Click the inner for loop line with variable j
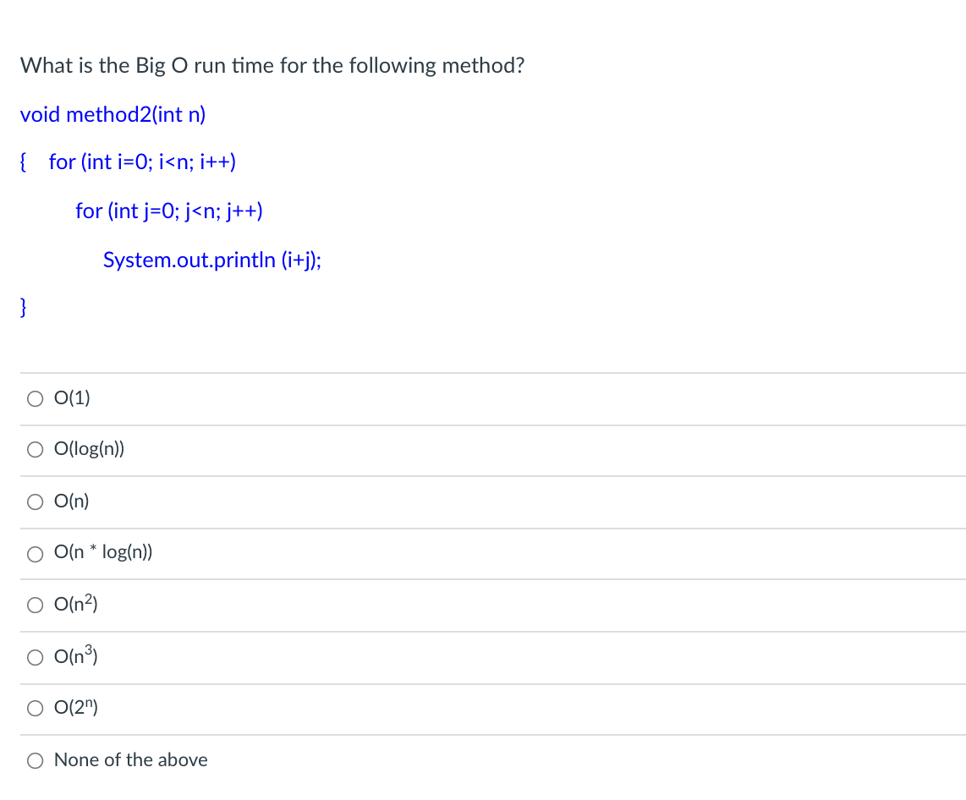 (x=169, y=211)
